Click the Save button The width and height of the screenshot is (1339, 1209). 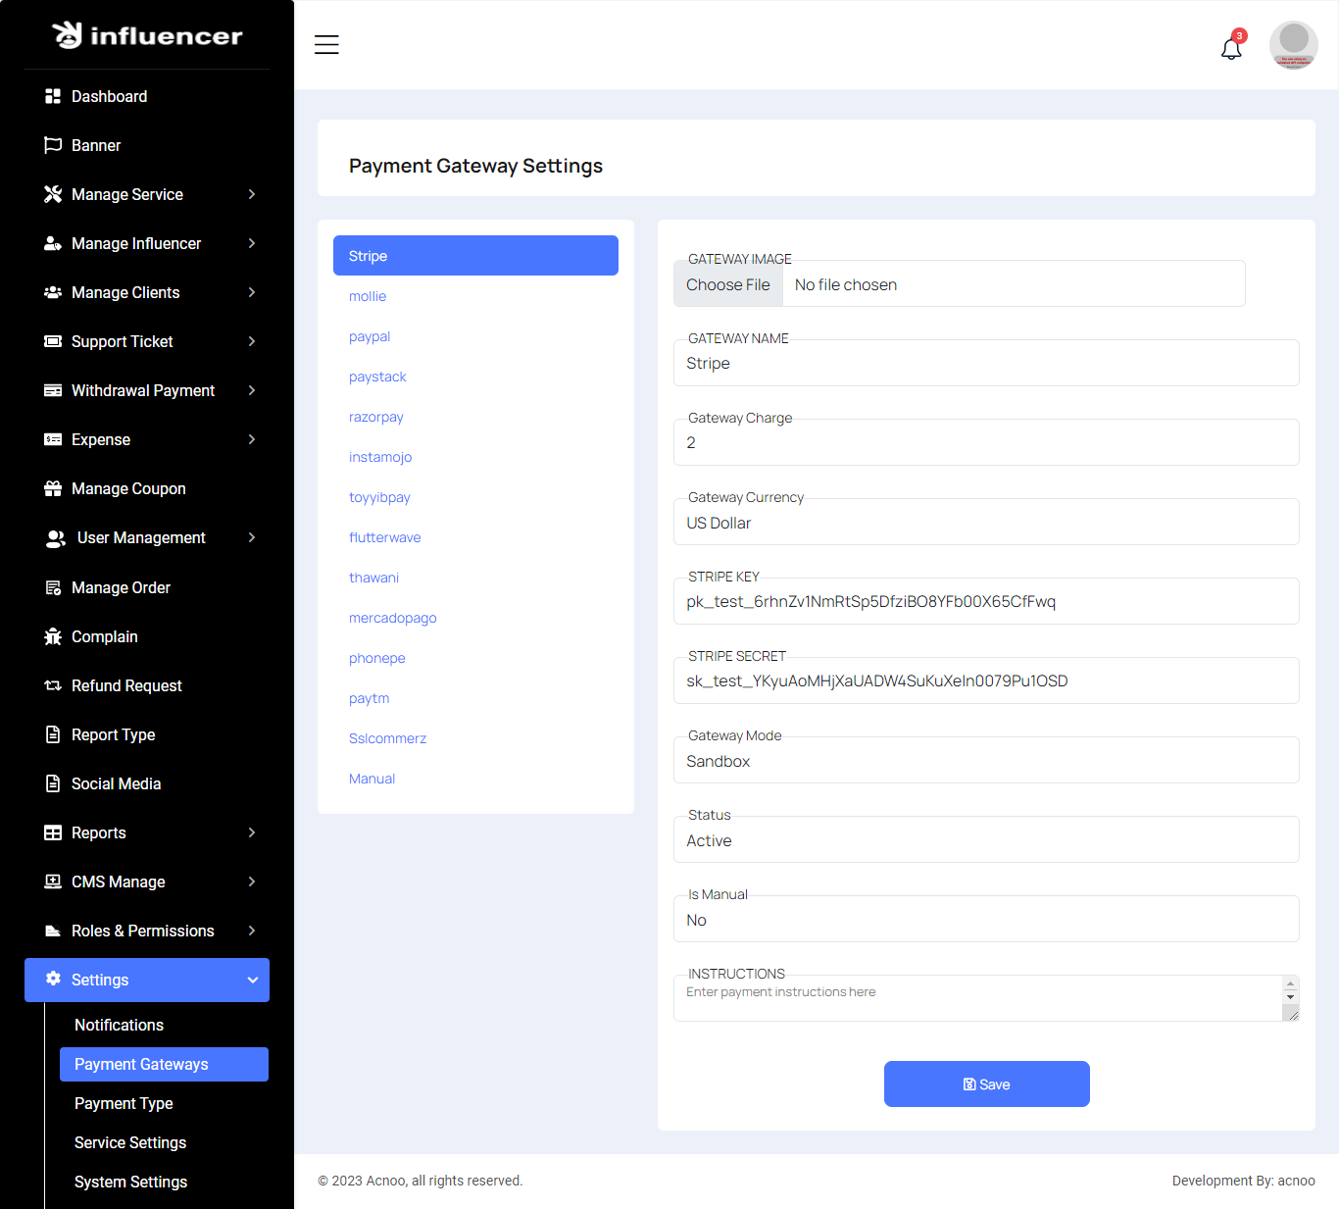[986, 1084]
